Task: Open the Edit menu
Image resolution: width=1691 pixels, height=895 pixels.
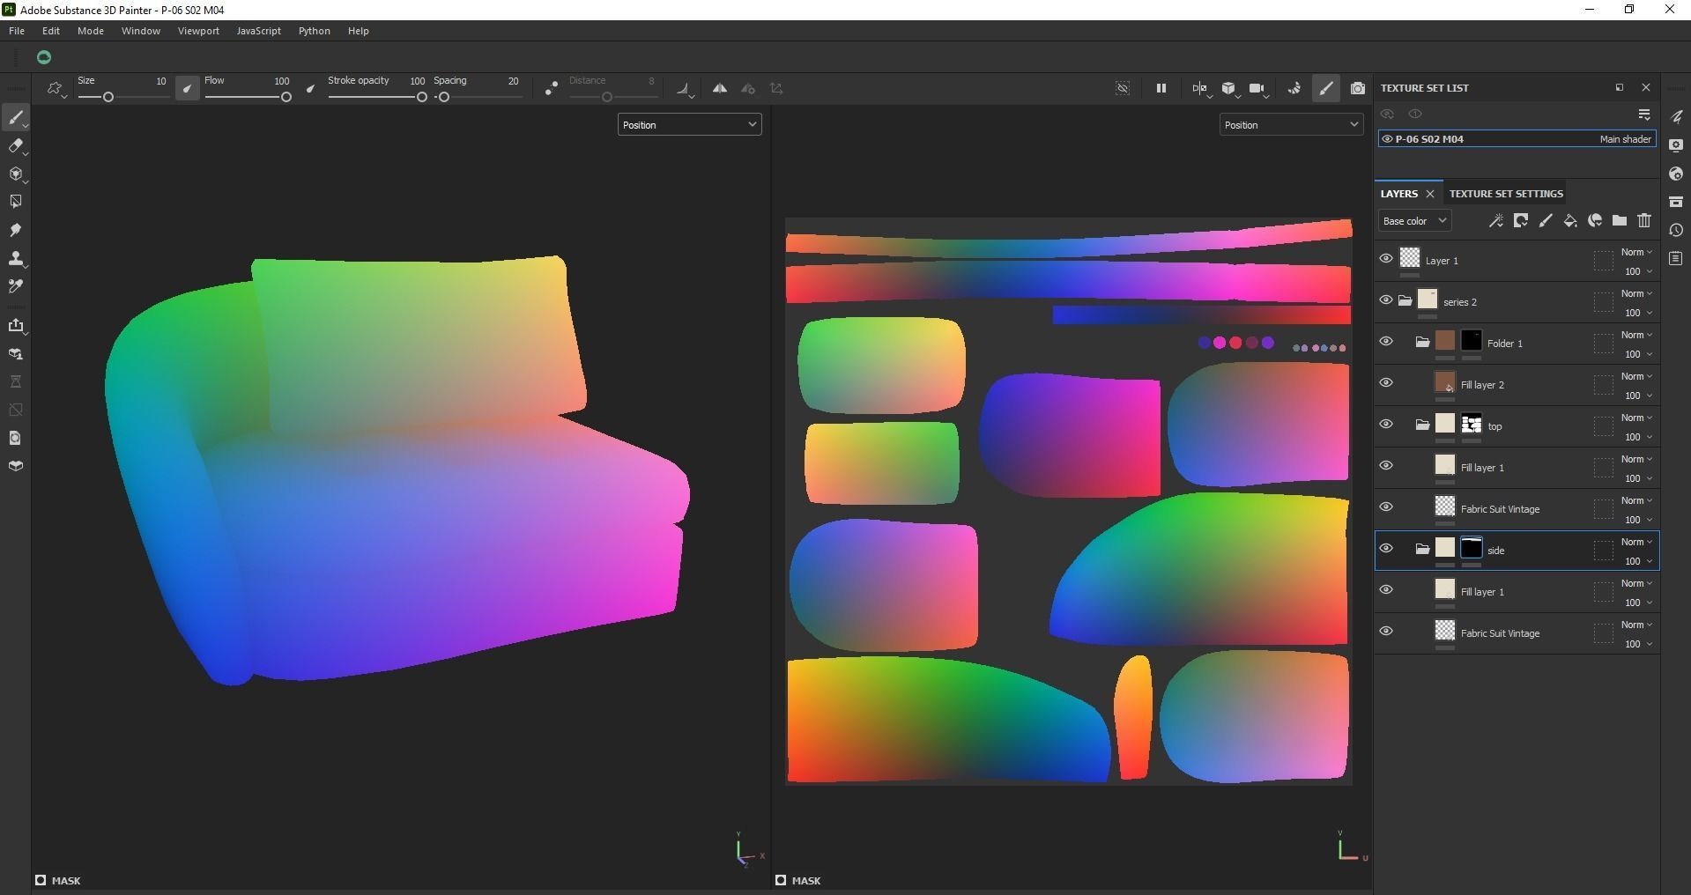Action: coord(51,31)
